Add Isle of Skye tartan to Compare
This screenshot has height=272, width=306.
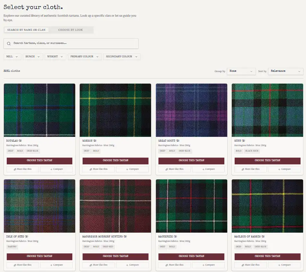(56, 265)
